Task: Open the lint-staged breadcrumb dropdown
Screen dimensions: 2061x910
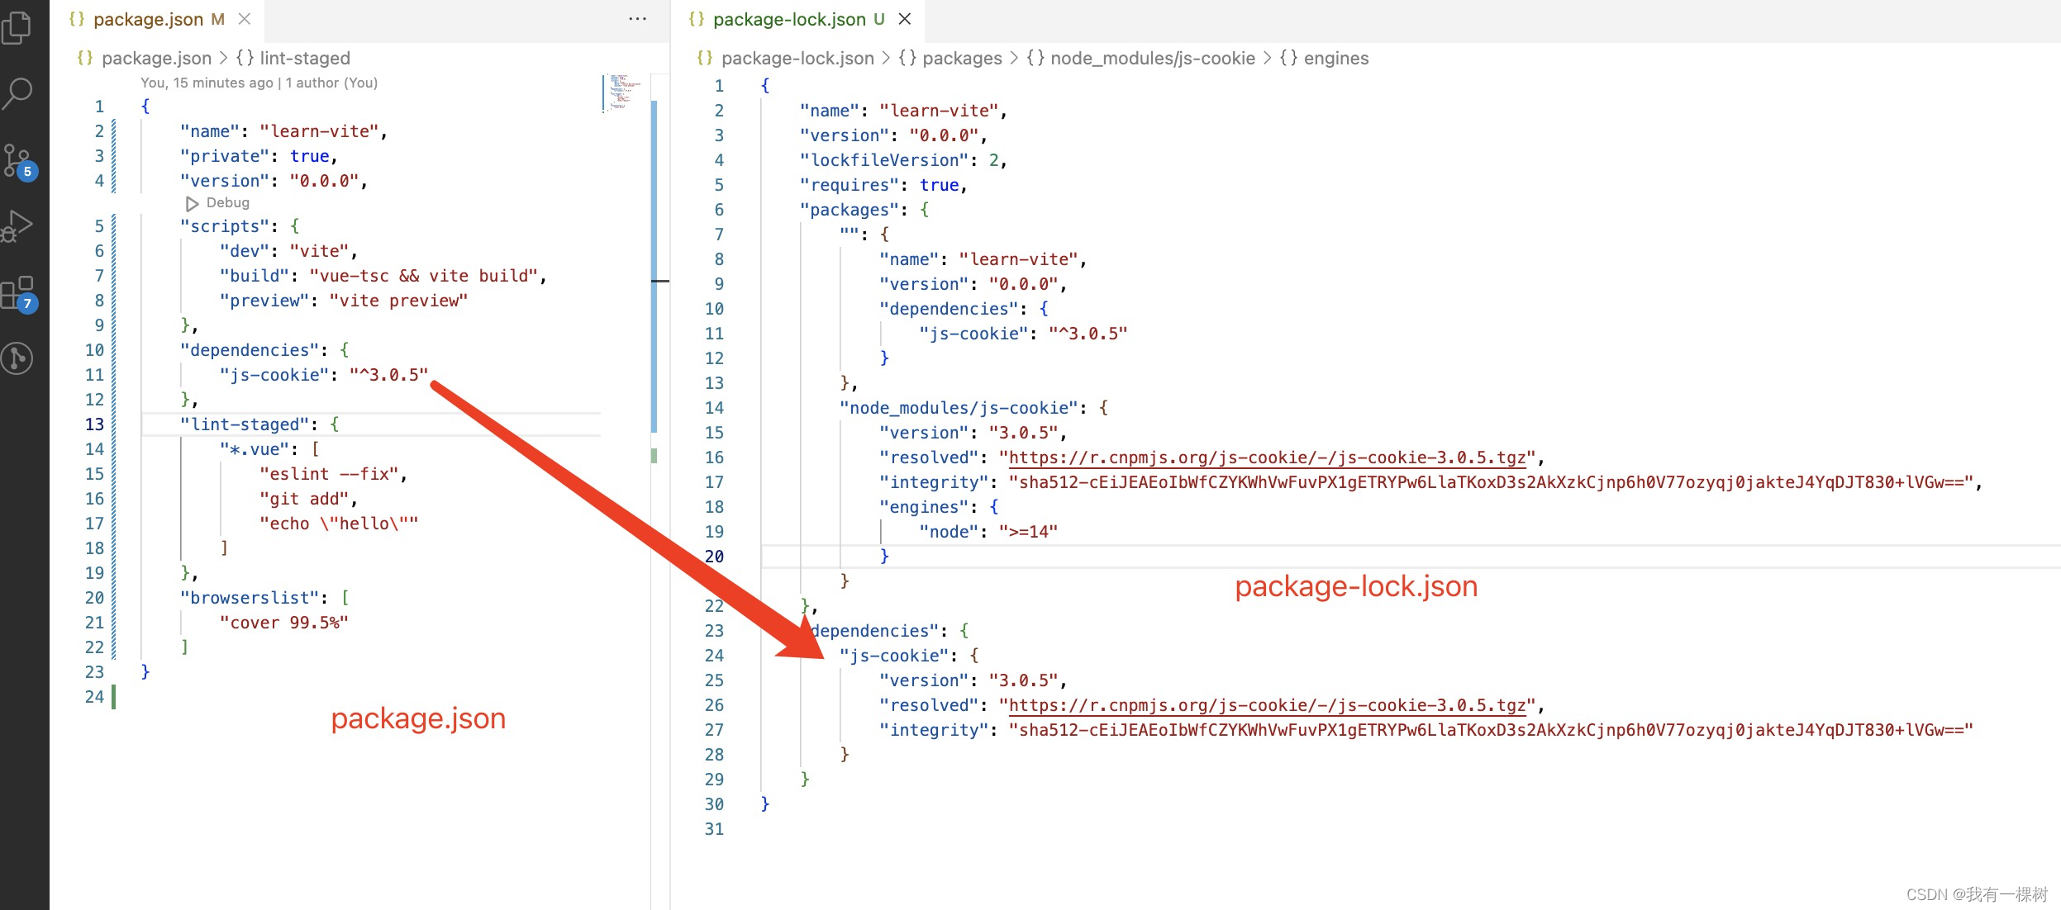Action: pos(304,58)
